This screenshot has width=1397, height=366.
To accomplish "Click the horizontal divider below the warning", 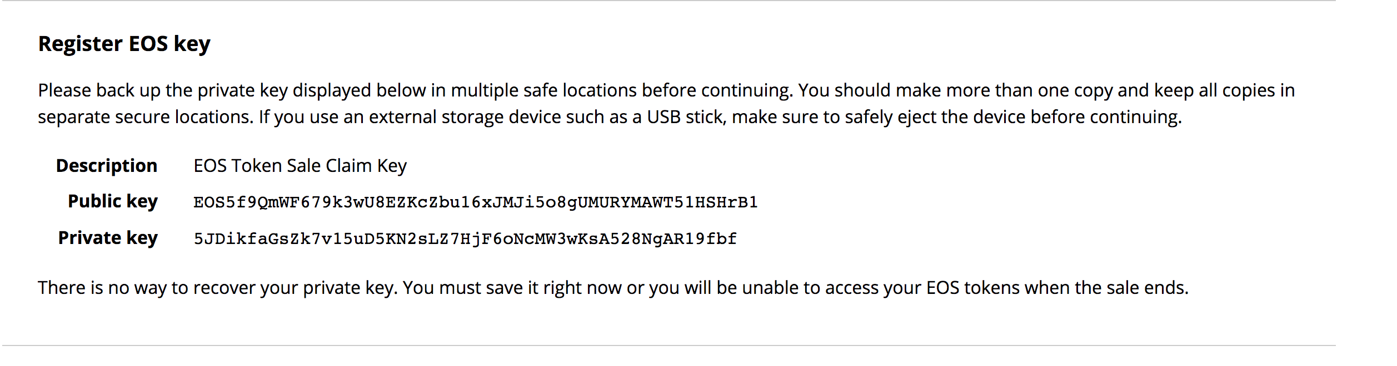I will click(667, 345).
